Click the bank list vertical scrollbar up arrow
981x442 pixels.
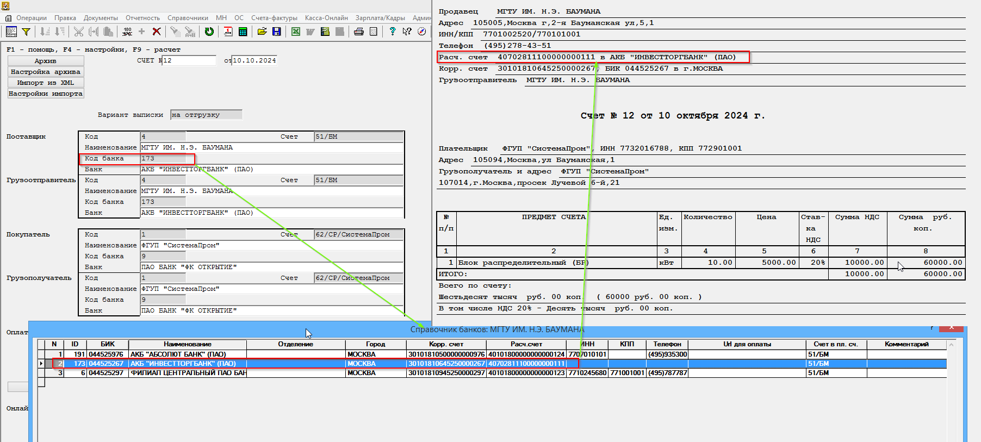951,345
